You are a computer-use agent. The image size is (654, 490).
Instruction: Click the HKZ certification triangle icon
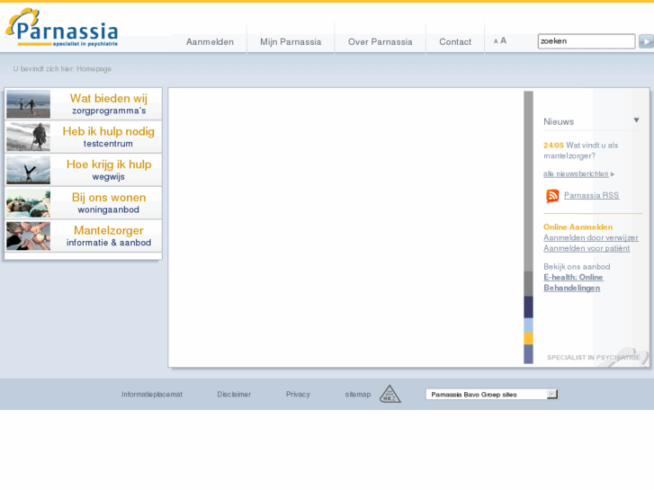(x=390, y=394)
